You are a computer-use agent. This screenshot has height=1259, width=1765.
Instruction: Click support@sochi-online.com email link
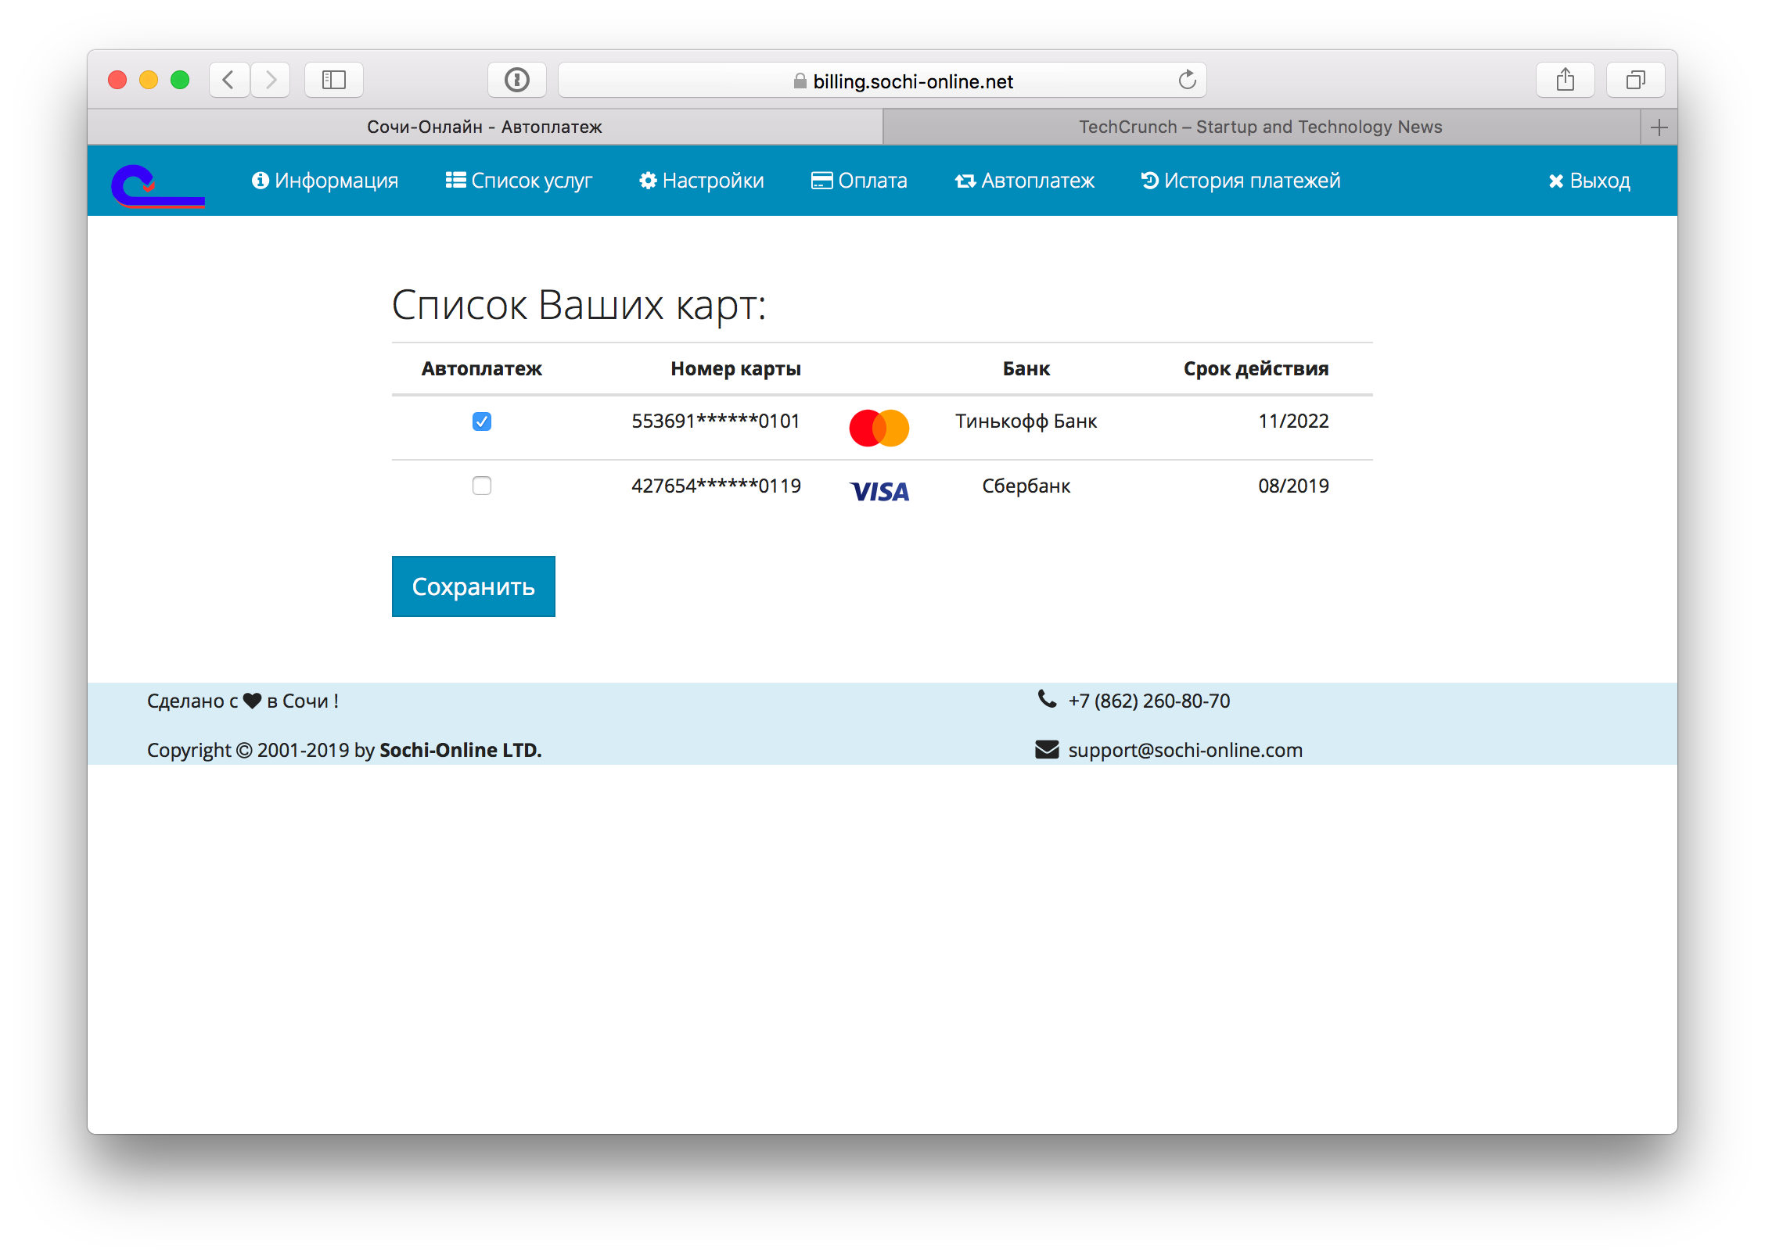(1185, 750)
